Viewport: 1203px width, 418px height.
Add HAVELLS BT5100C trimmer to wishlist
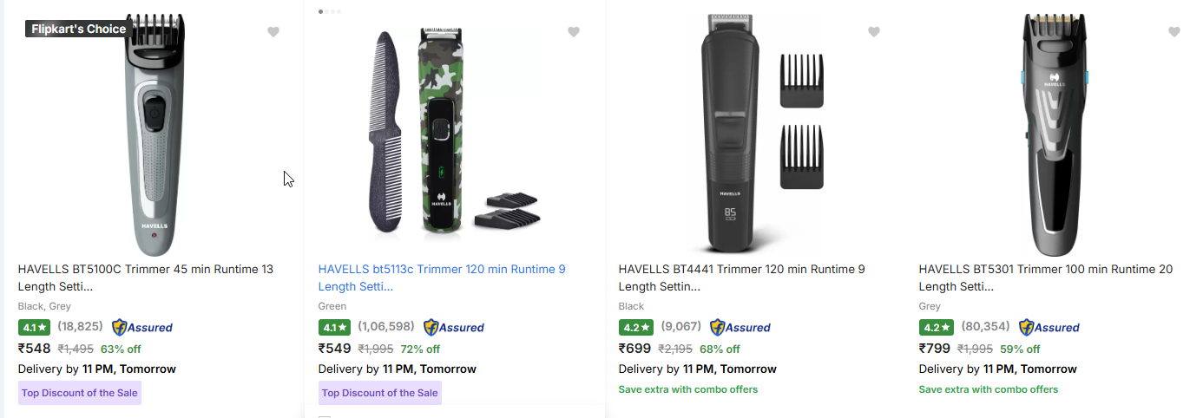(273, 32)
